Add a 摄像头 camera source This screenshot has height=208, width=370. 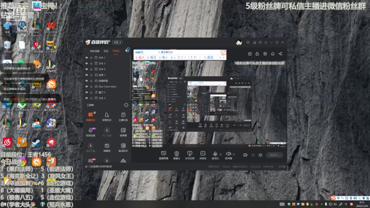tap(177, 155)
